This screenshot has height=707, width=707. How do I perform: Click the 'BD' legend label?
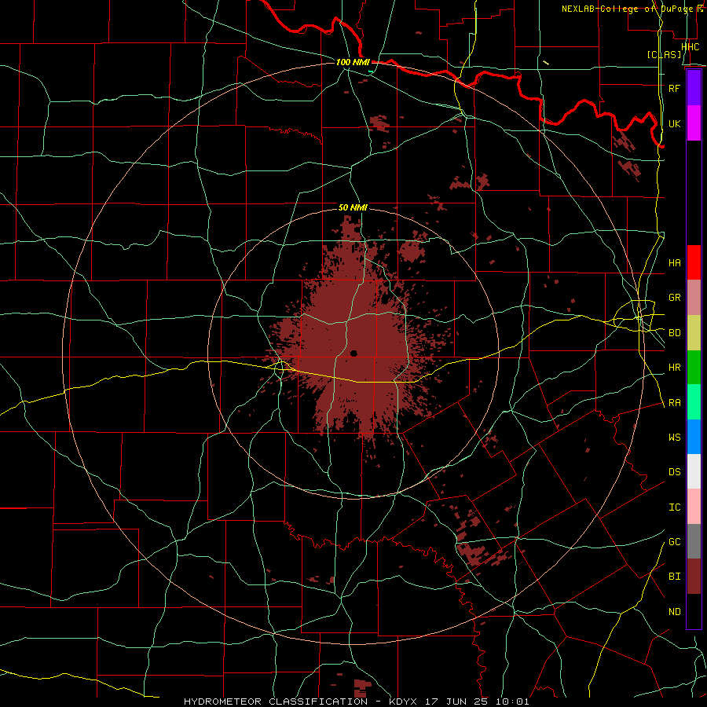(x=674, y=333)
